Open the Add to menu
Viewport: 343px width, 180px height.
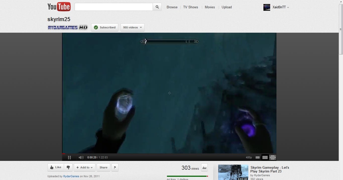point(85,167)
